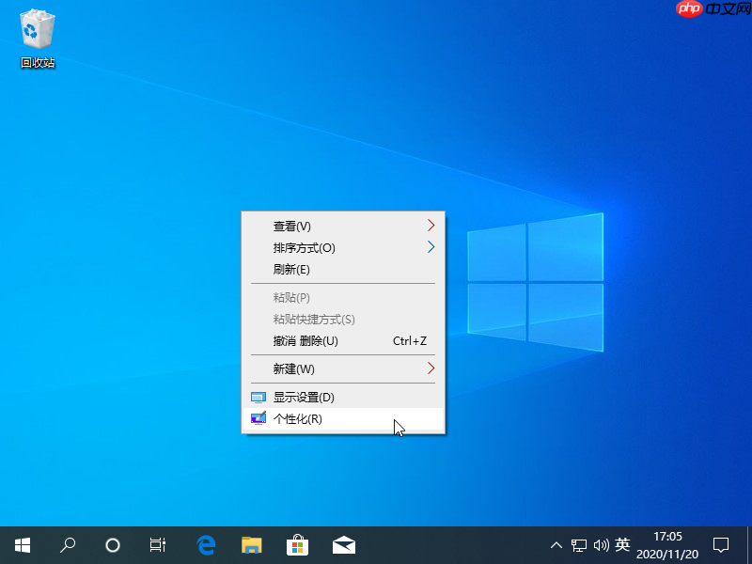Select the Personalize menu icon

click(258, 419)
